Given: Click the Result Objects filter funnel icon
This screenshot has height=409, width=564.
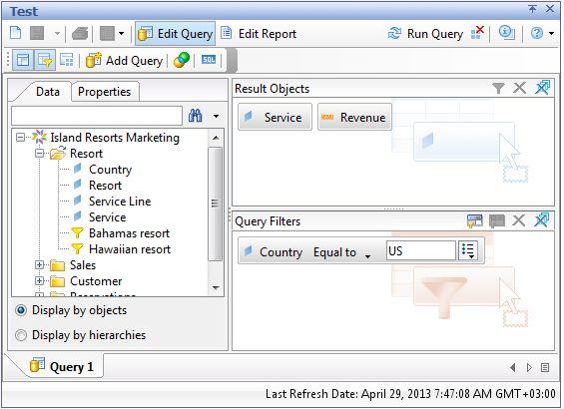Looking at the screenshot, I should coord(498,88).
